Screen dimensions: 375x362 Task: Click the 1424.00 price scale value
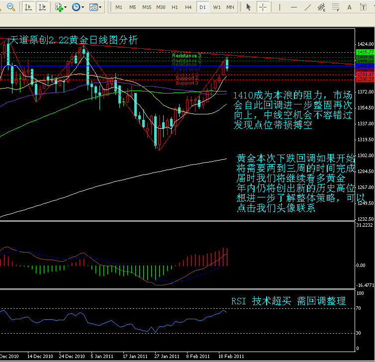[366, 44]
